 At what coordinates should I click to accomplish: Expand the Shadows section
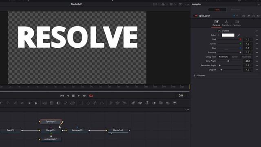(195, 76)
